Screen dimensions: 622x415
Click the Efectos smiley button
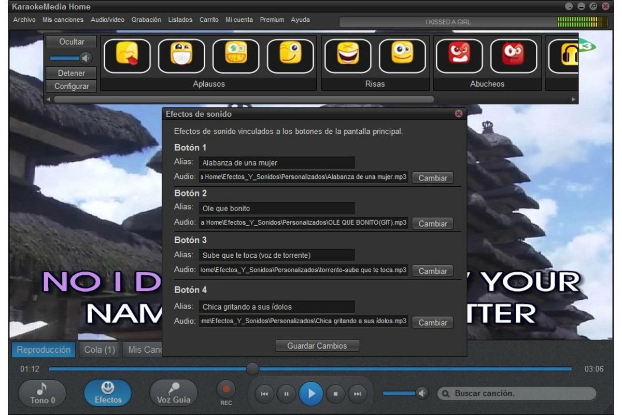click(107, 393)
